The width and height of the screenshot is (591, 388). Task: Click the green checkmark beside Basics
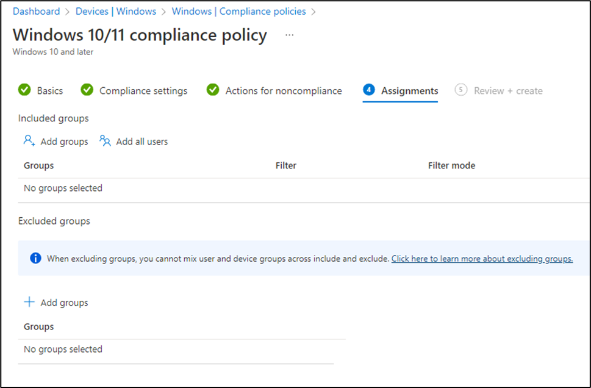[x=24, y=90]
